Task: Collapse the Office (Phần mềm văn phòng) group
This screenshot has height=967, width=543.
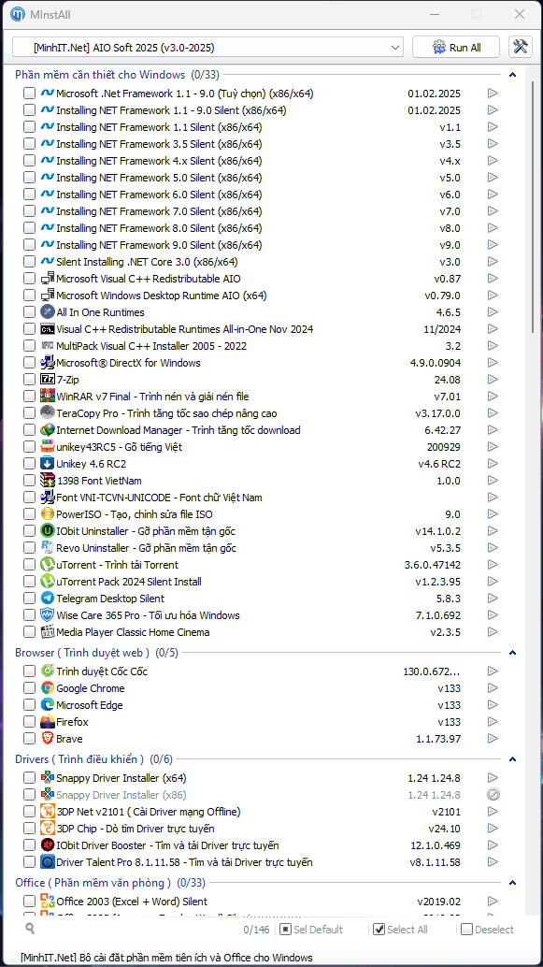Action: point(512,883)
